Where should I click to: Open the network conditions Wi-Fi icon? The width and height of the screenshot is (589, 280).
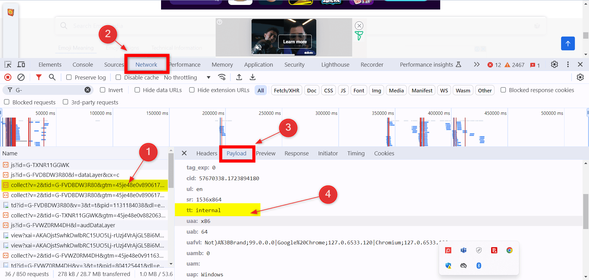(222, 77)
